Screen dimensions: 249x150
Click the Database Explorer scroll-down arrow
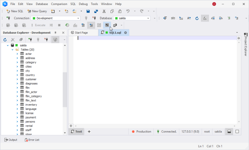65,133
